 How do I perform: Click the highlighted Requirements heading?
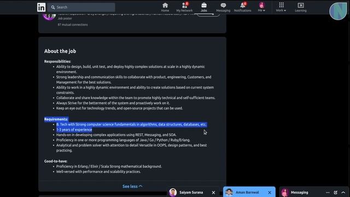(56, 119)
